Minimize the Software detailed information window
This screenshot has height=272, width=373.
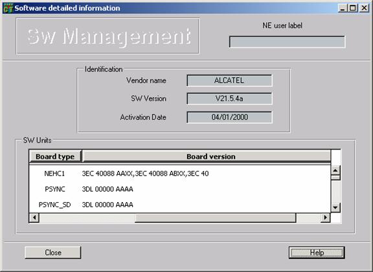click(x=343, y=8)
